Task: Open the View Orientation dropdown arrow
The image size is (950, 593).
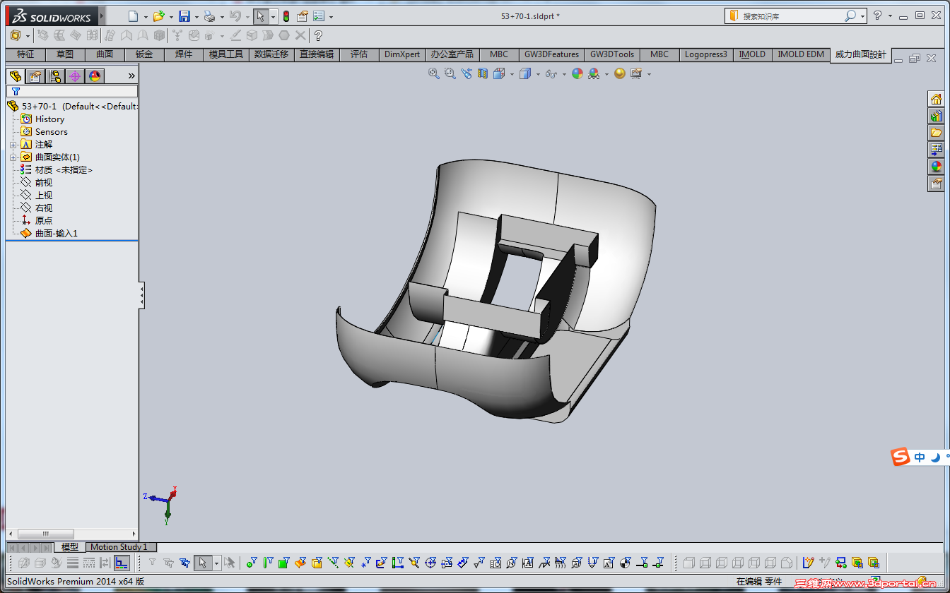Action: (x=512, y=74)
